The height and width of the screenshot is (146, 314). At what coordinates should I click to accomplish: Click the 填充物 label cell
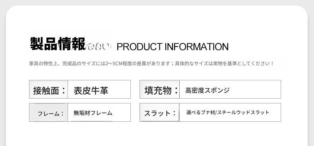[x=160, y=90]
